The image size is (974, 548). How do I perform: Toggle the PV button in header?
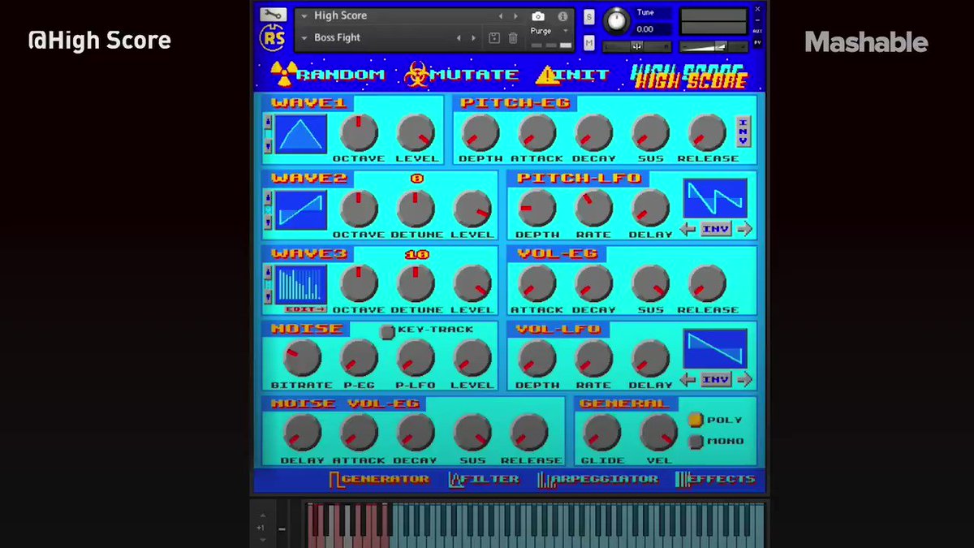tap(757, 42)
